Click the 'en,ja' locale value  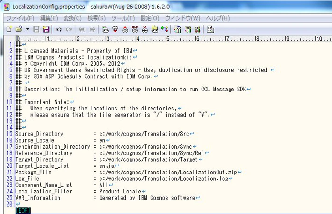[107, 166]
